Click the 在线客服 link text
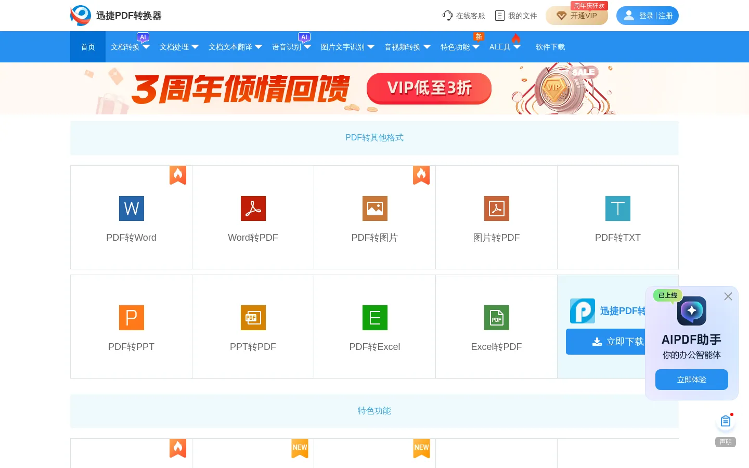 [471, 16]
